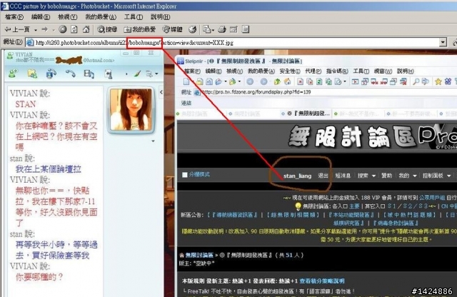The height and width of the screenshot is (297, 457).
Task: Open the IE 我的最愛(A) menu
Action: (101, 17)
